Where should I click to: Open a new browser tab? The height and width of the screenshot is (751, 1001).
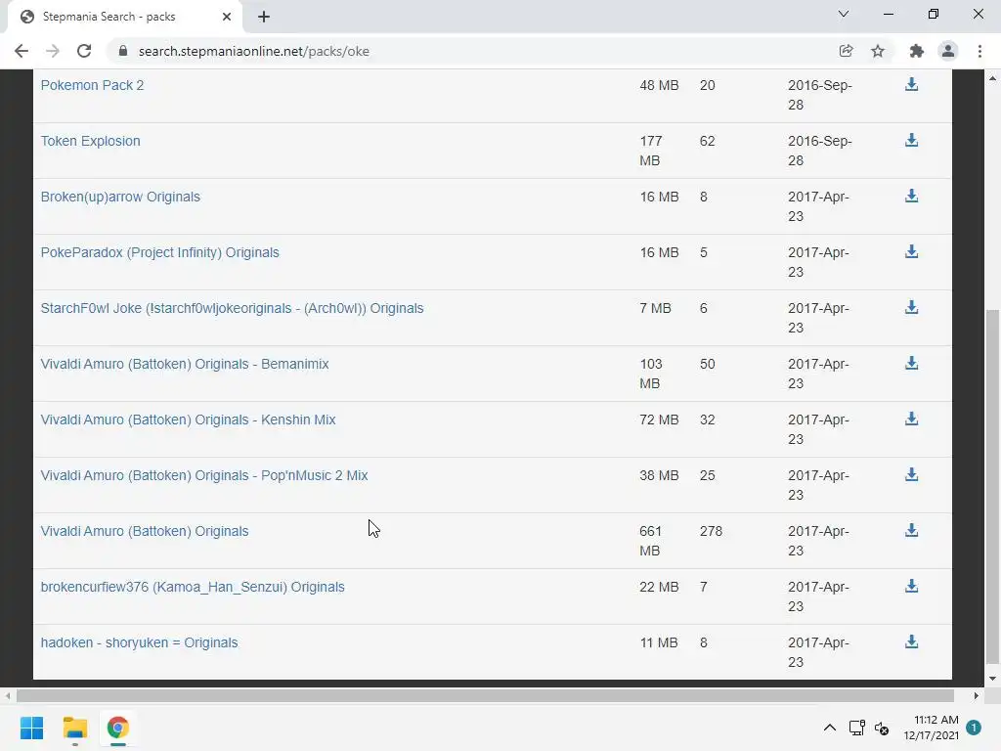[x=264, y=17]
